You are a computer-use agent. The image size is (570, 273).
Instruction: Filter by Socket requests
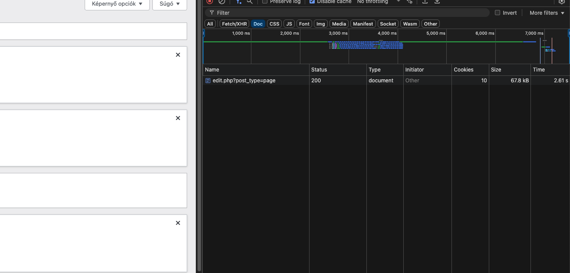pyautogui.click(x=388, y=24)
